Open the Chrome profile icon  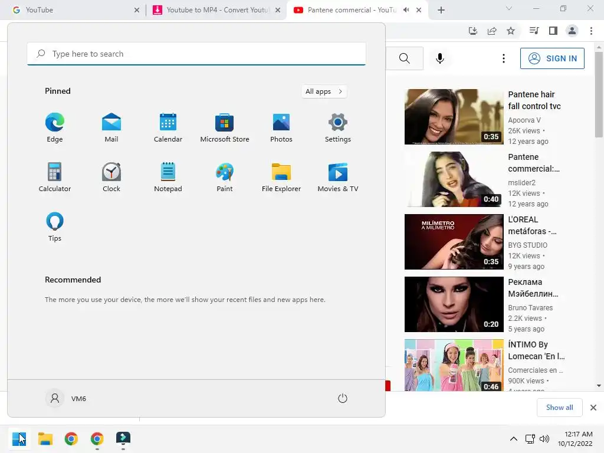(x=572, y=31)
